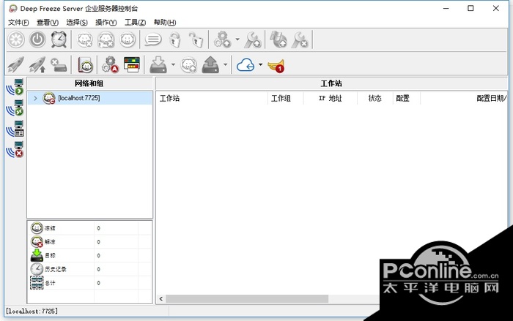The height and width of the screenshot is (321, 513).
Task: Click the rocket with up-arrow icon
Action: click(37, 64)
